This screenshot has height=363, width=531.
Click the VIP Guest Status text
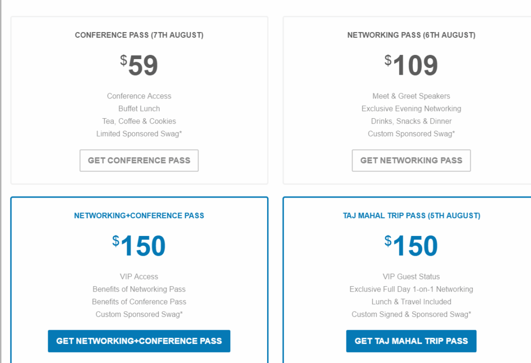pyautogui.click(x=411, y=276)
